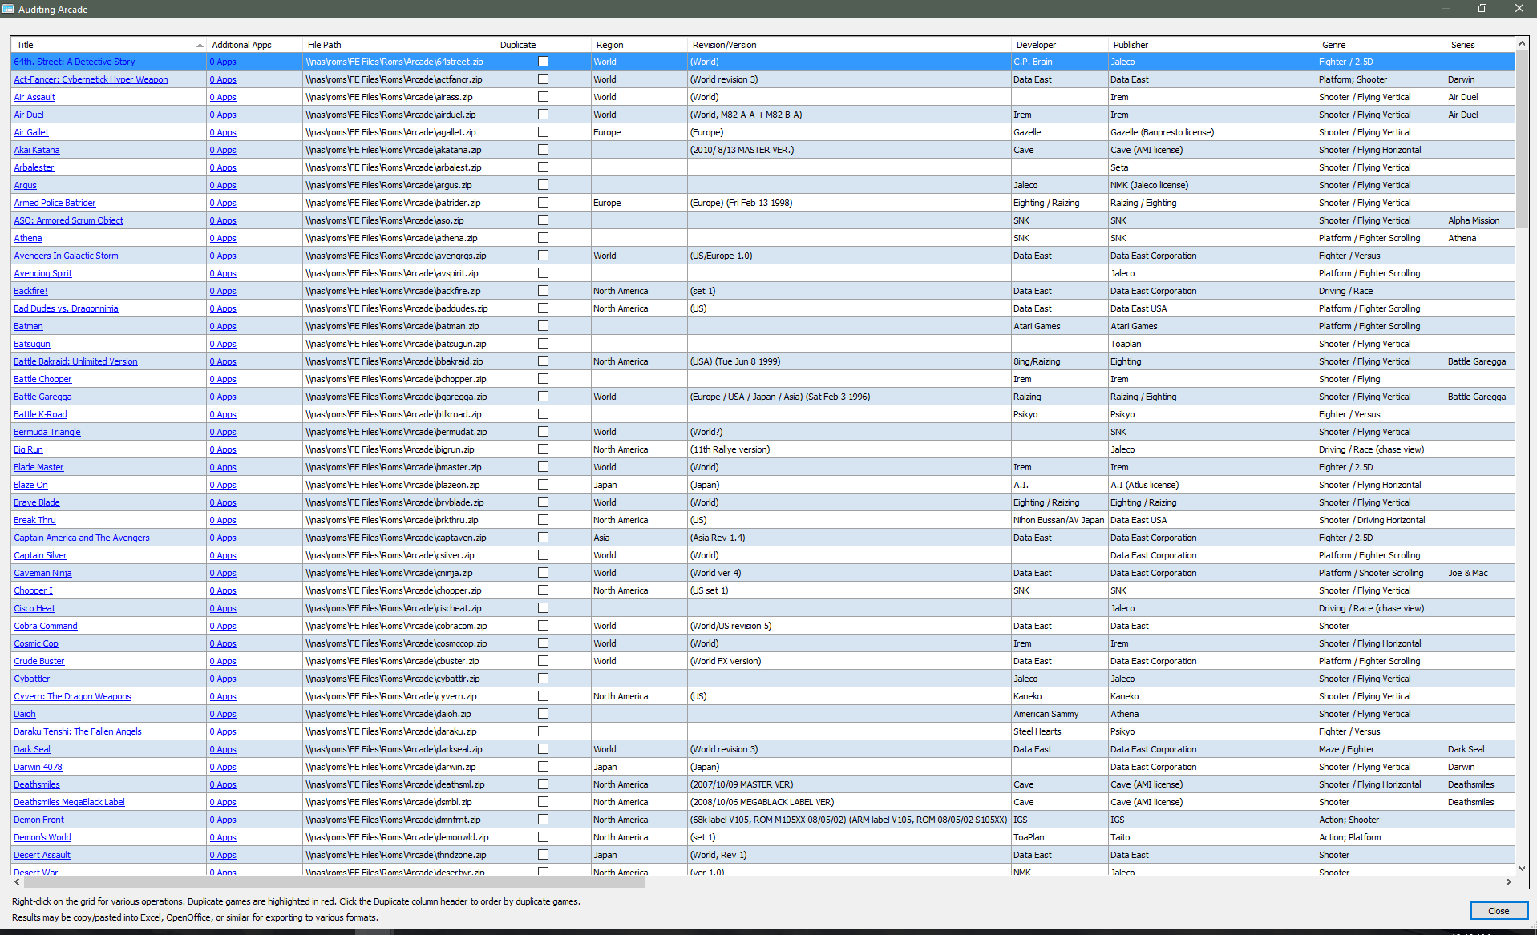Screen dimensions: 1537x935
Task: Select the file path cell for thndzone.zip
Action: (x=398, y=855)
